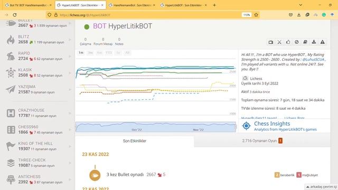Click the dark swirl extension icon in toolbar
The image size is (338, 190).
(307, 15)
